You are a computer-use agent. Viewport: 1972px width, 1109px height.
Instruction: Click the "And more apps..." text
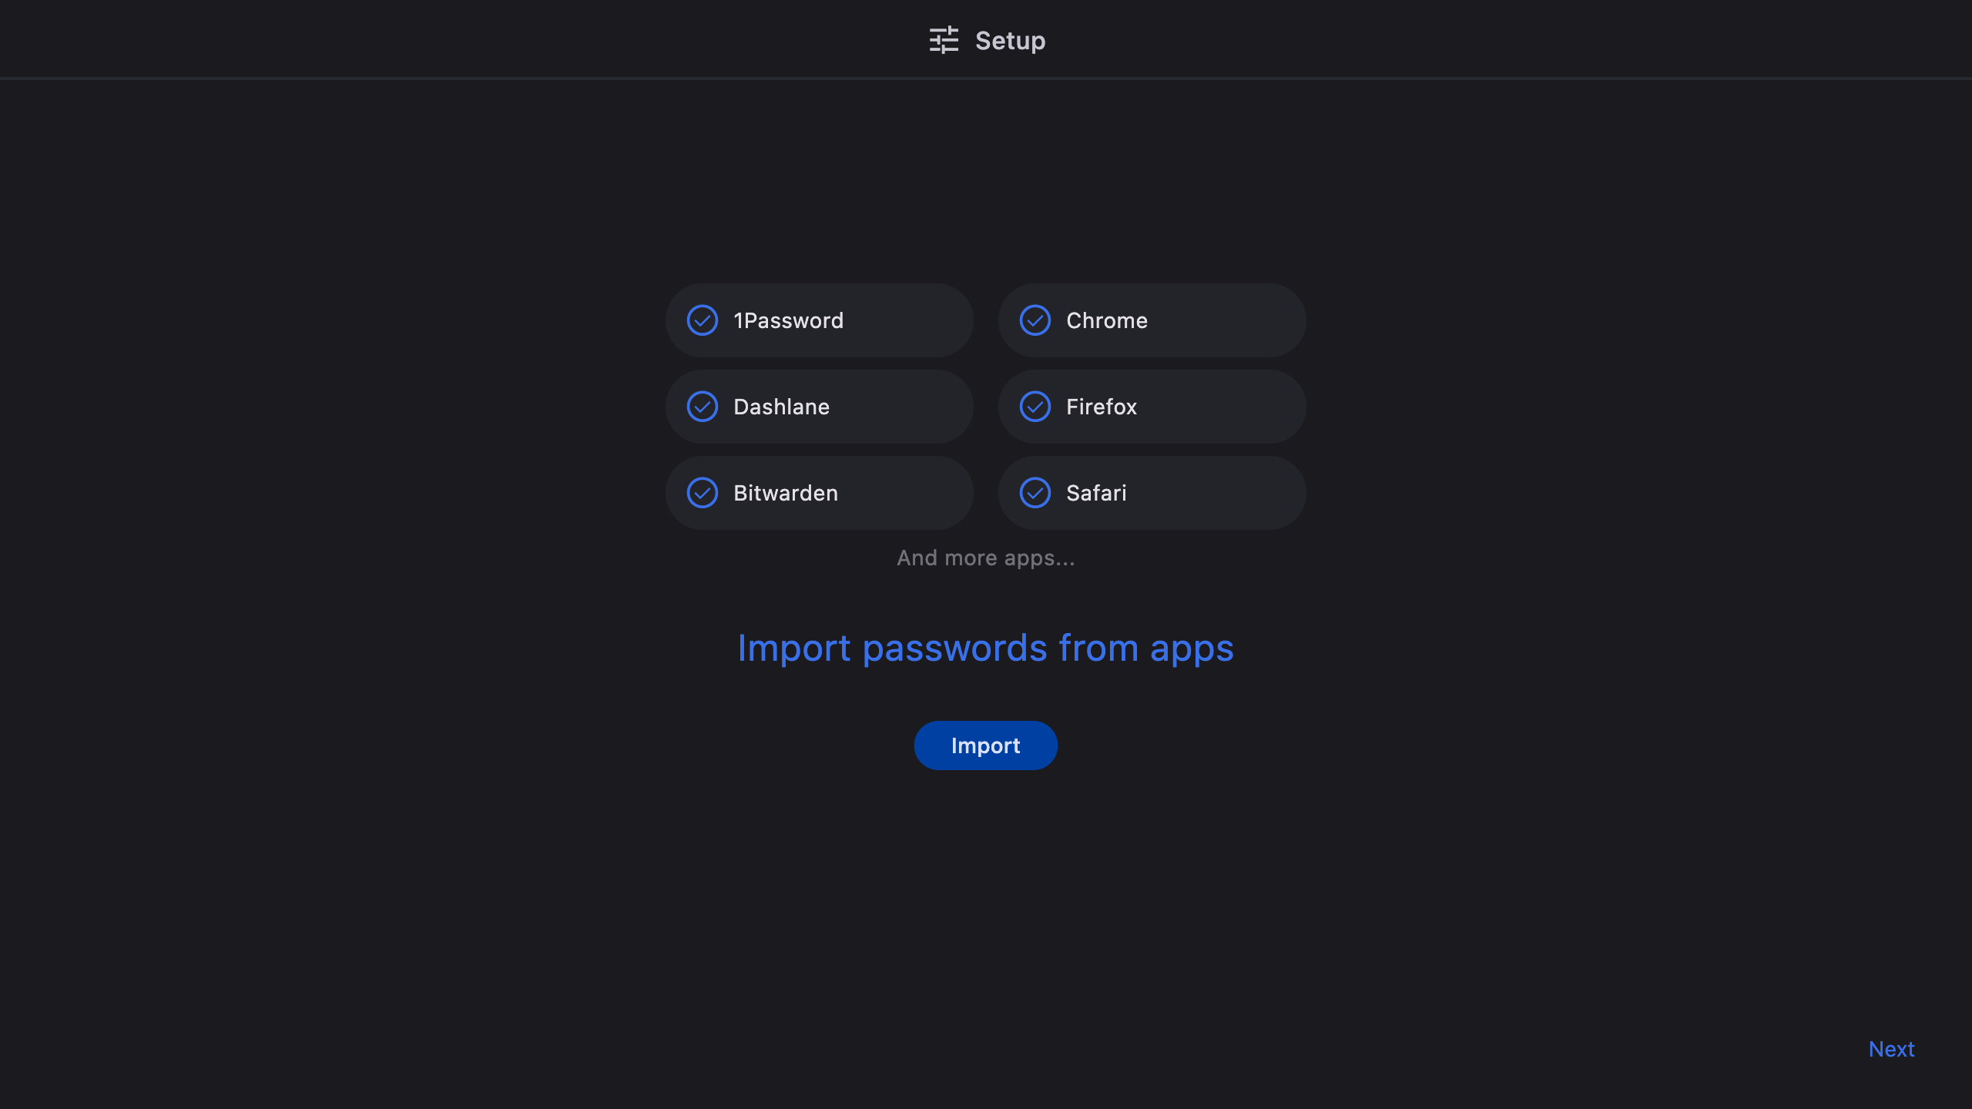[985, 558]
